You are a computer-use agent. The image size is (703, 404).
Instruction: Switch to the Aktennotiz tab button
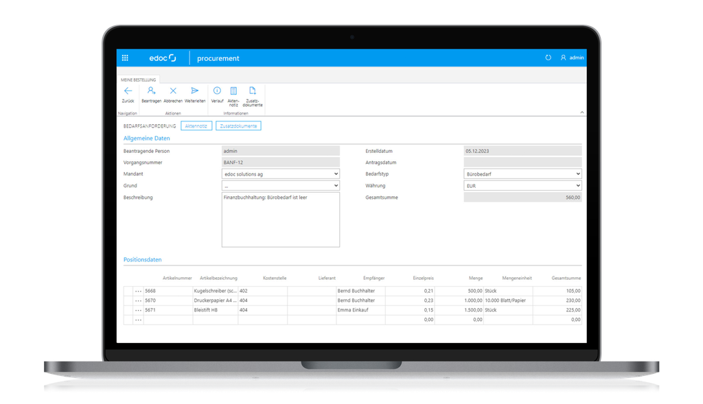(196, 126)
